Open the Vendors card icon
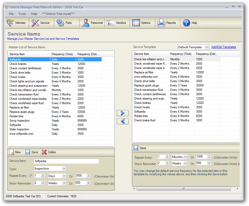This screenshot has width=249, height=206. [111, 23]
